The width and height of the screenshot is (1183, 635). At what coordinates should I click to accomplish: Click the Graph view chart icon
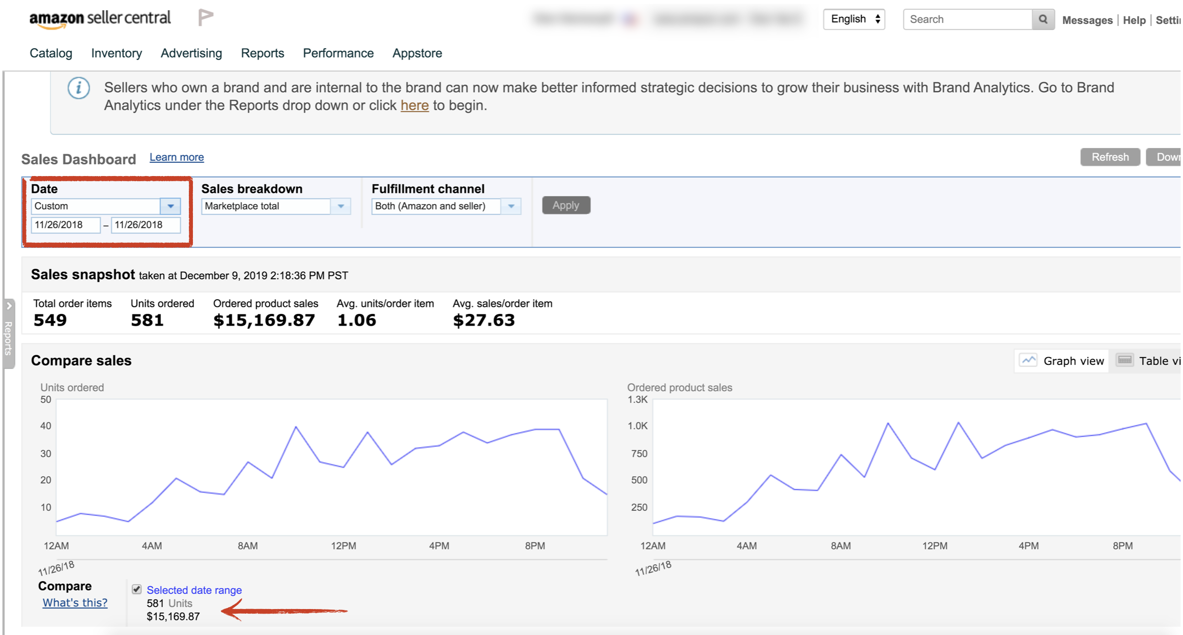(x=1028, y=360)
